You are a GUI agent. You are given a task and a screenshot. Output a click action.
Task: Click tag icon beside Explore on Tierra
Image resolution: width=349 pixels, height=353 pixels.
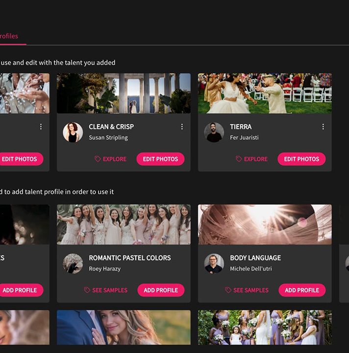239,159
